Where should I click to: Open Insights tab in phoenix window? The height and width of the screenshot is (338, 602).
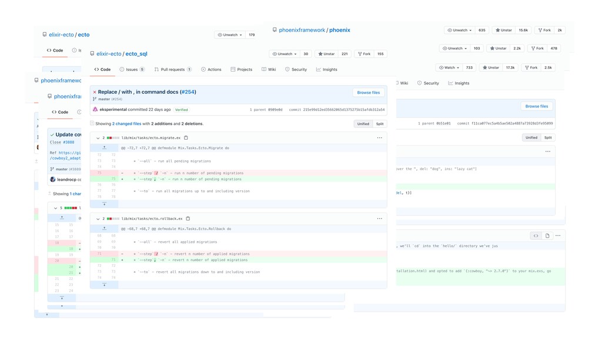point(459,83)
